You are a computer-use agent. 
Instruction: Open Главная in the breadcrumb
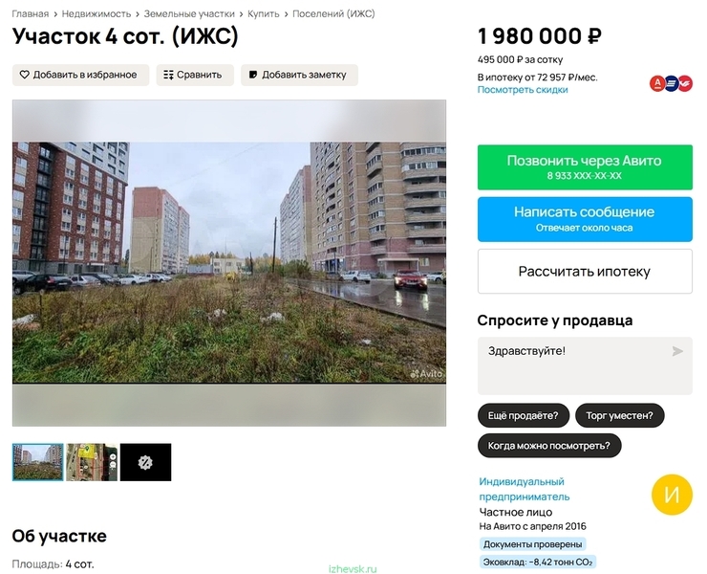(31, 14)
